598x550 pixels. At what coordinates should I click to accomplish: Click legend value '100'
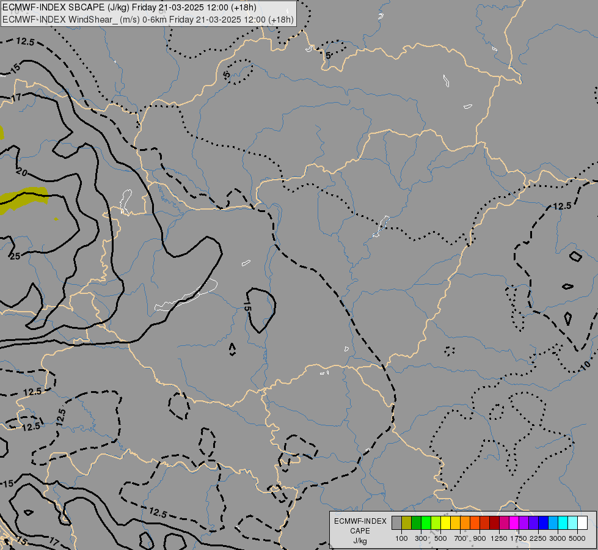tap(401, 538)
